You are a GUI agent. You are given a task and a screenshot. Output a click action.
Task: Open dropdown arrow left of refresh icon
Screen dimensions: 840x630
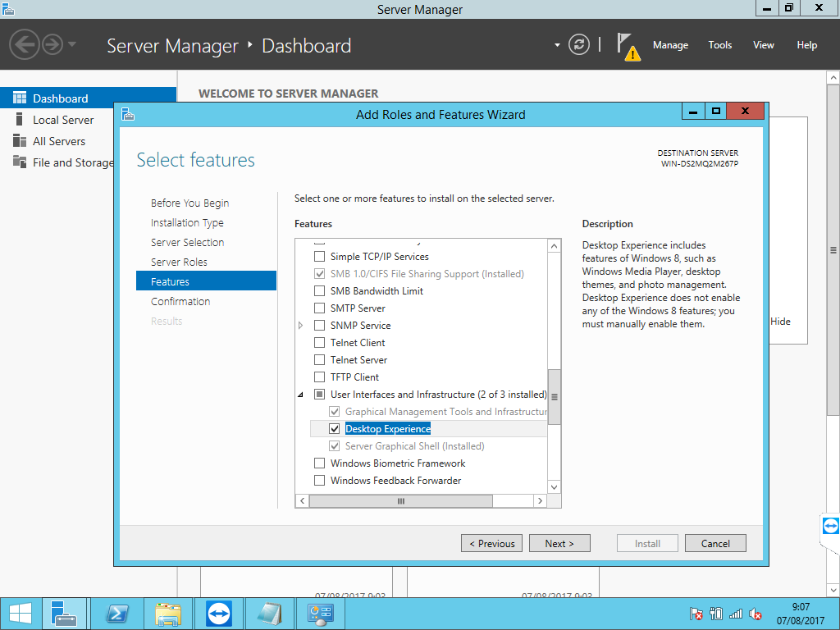pos(557,45)
